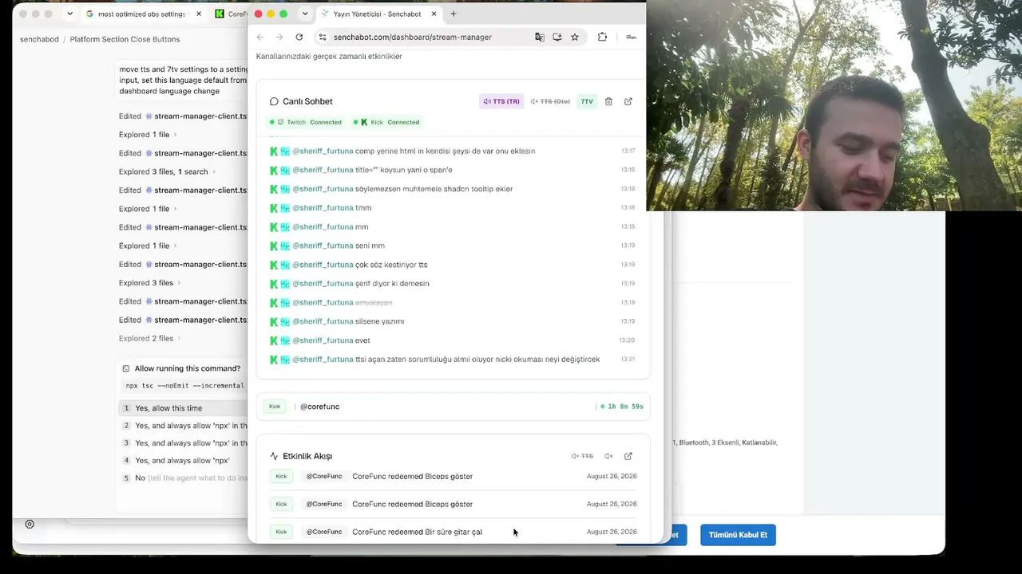The image size is (1022, 574).
Task: Click @CoreFunc tag on 'Bir süre gitar çal' row
Action: click(324, 532)
